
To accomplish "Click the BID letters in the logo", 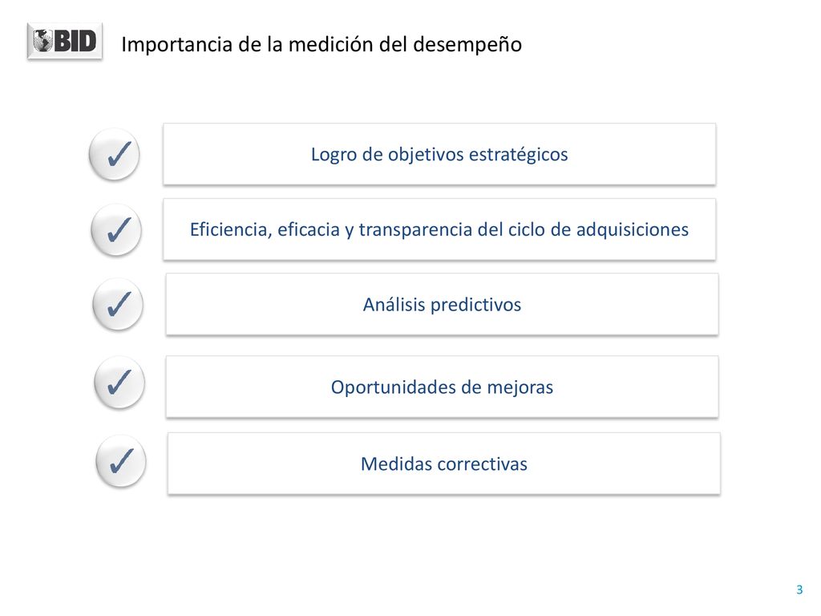I will (75, 41).
